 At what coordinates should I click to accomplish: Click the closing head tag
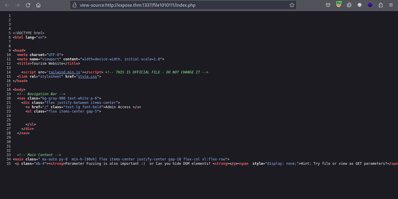pos(20,81)
